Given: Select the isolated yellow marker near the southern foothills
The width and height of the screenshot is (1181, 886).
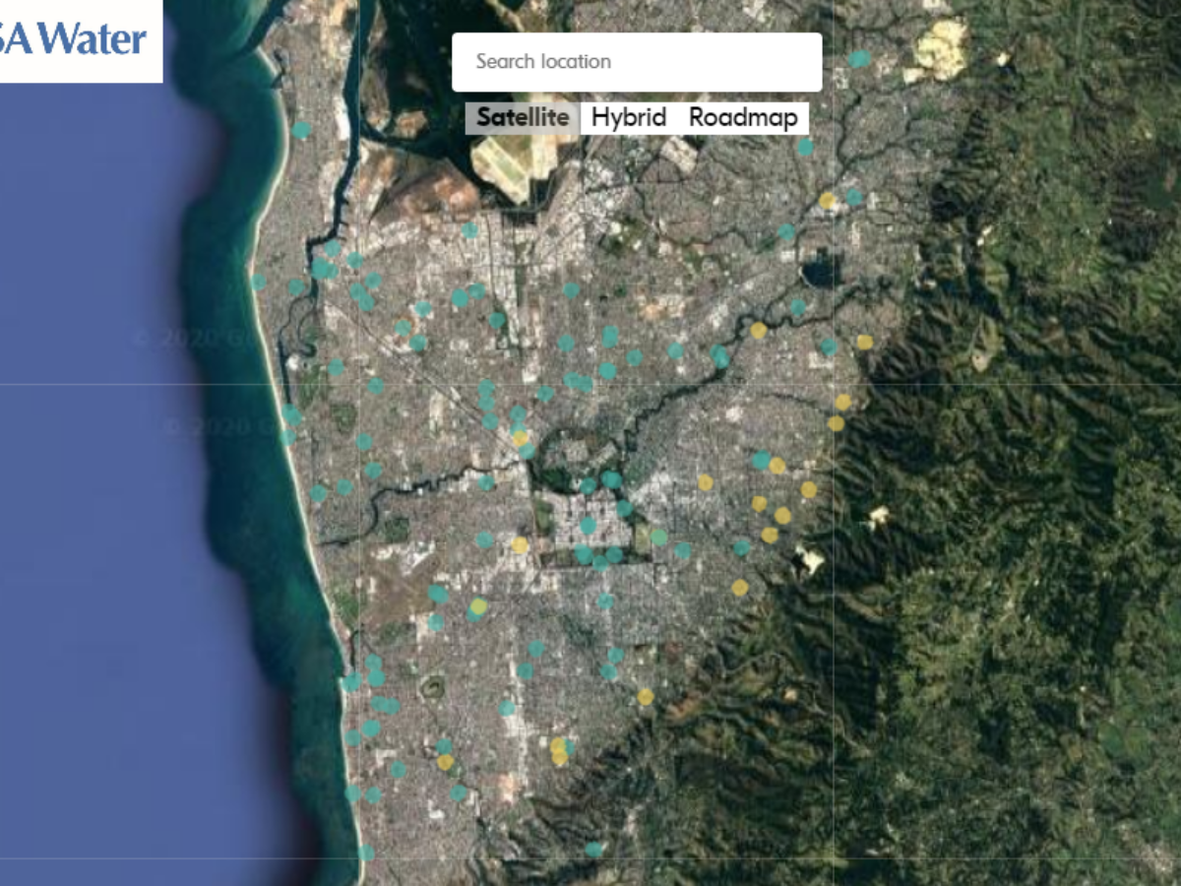Looking at the screenshot, I should [x=645, y=697].
